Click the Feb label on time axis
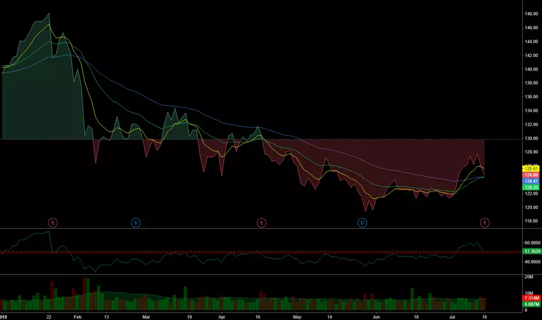542x320 pixels. pyautogui.click(x=78, y=317)
